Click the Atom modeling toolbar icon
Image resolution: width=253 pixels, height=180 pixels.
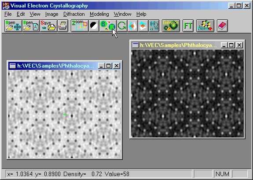point(205,26)
